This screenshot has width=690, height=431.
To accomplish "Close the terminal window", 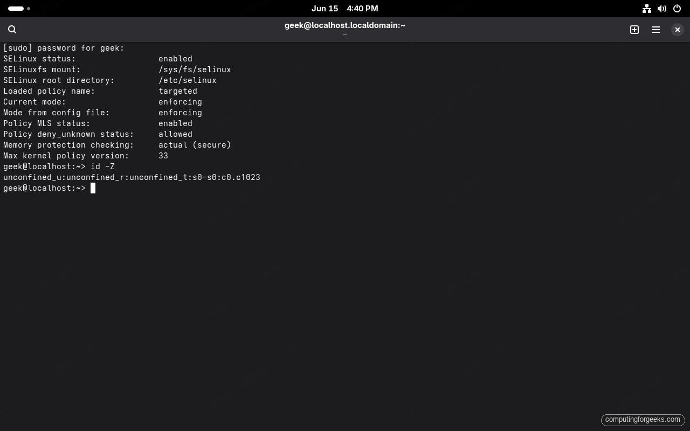I will [x=678, y=30].
